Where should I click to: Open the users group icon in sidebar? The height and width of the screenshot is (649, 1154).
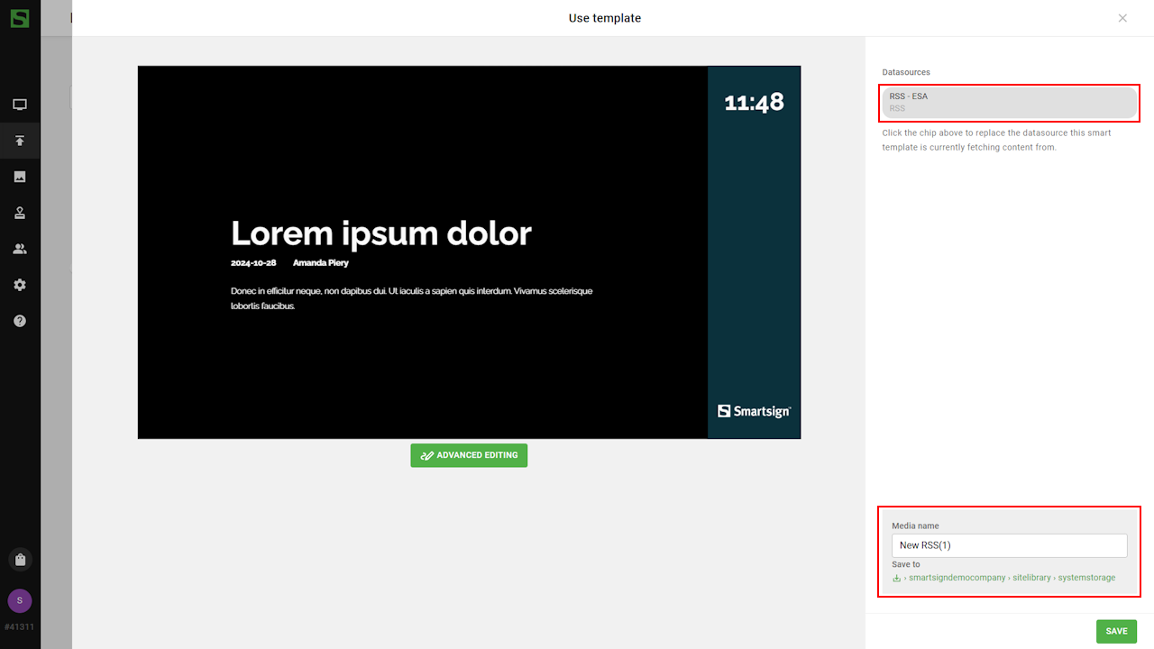20,249
